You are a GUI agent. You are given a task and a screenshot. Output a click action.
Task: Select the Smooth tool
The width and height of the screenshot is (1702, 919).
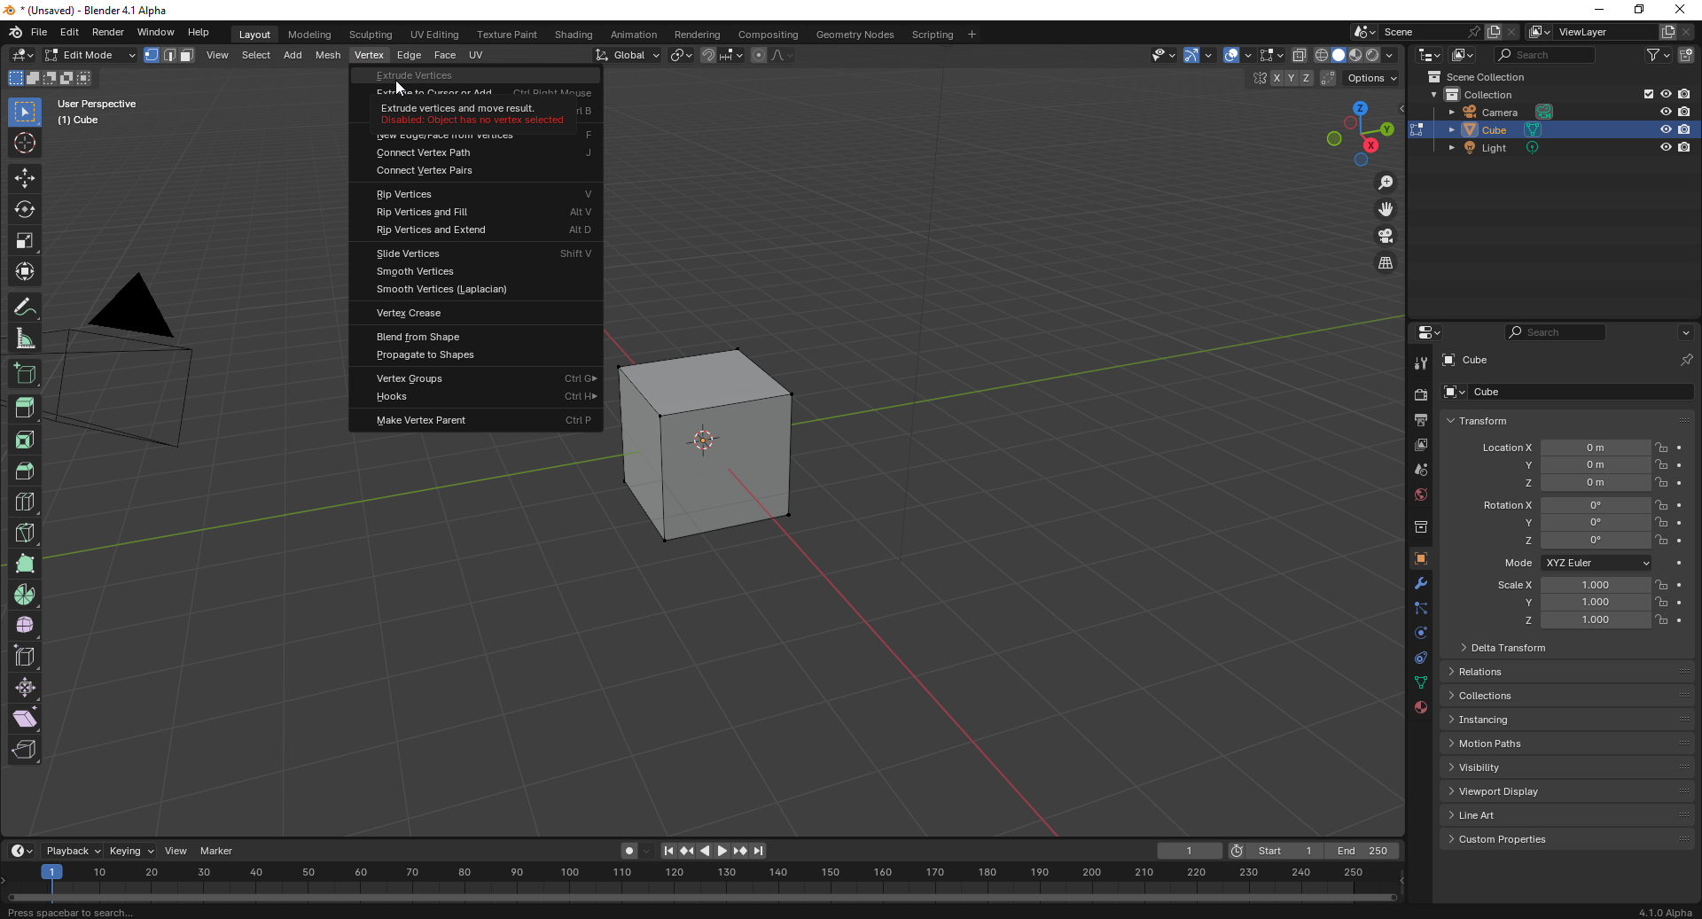(25, 626)
